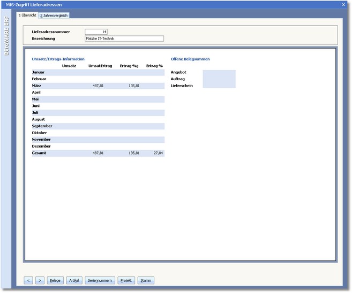Click the Umsatz column header

click(69, 65)
